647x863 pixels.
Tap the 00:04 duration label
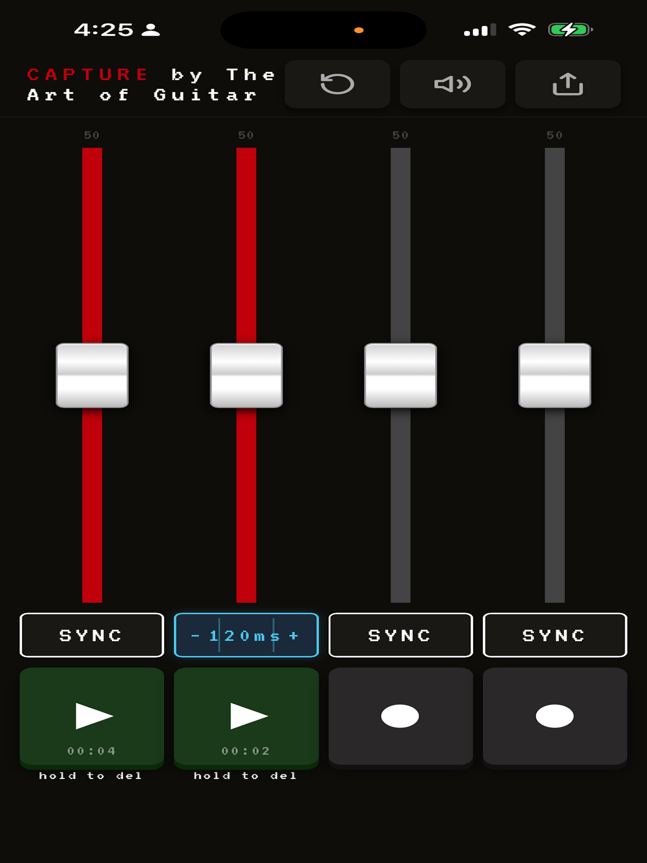[92, 751]
